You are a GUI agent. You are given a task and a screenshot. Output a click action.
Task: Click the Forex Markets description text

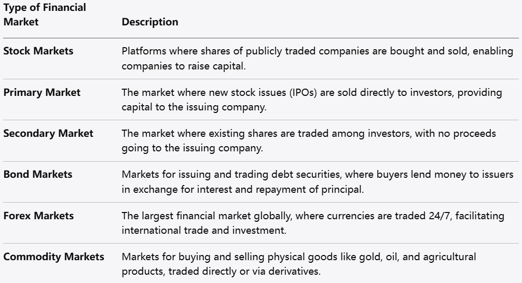313,223
